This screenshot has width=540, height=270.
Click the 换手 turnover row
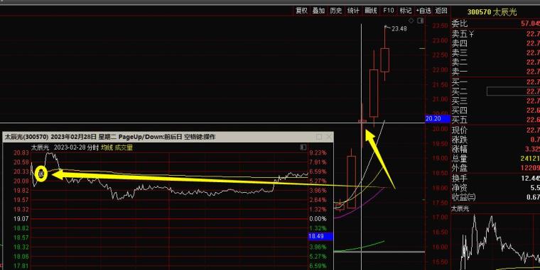point(495,179)
